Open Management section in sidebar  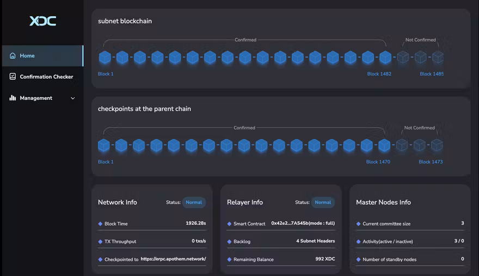[36, 98]
